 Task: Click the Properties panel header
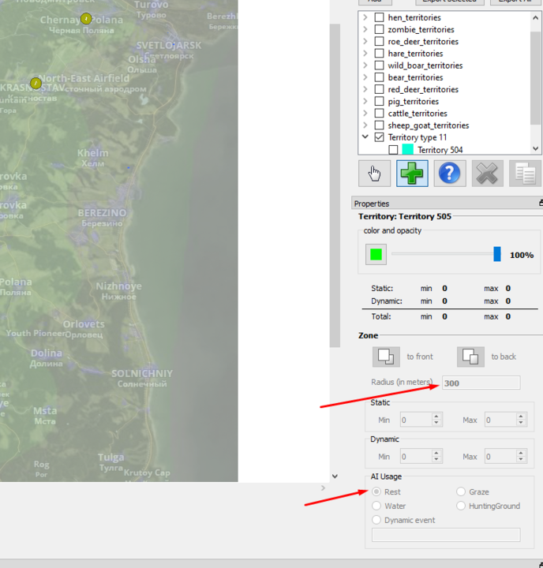448,204
